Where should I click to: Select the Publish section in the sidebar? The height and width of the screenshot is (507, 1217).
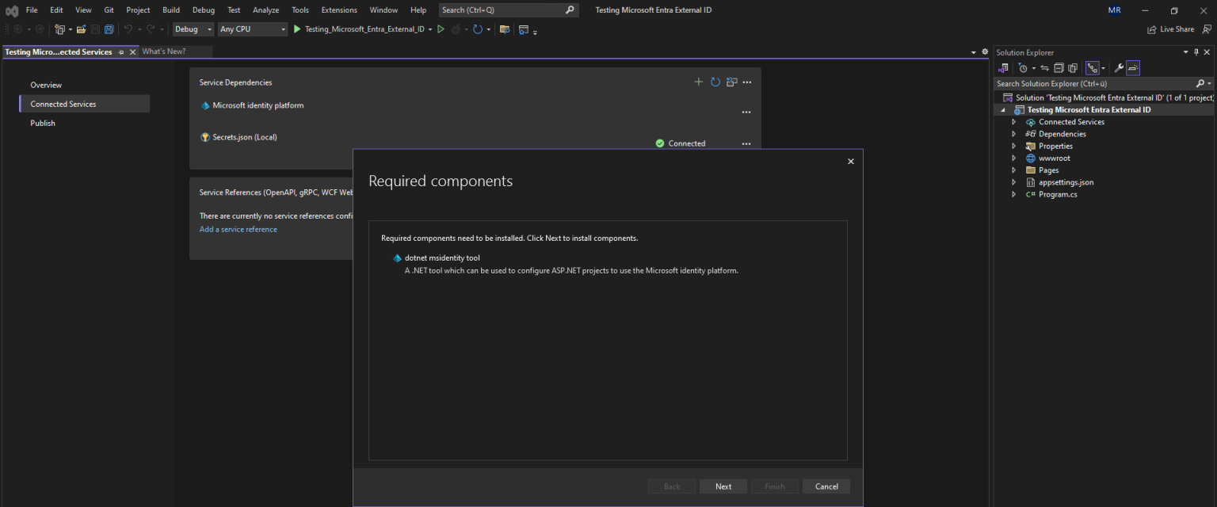click(x=42, y=123)
